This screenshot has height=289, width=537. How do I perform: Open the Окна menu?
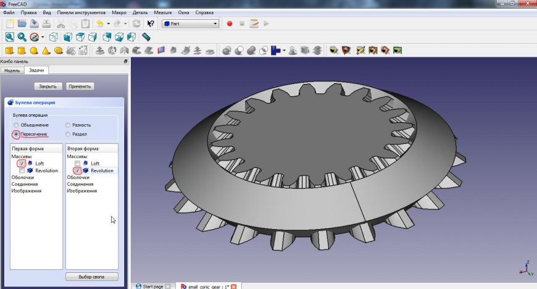(183, 13)
